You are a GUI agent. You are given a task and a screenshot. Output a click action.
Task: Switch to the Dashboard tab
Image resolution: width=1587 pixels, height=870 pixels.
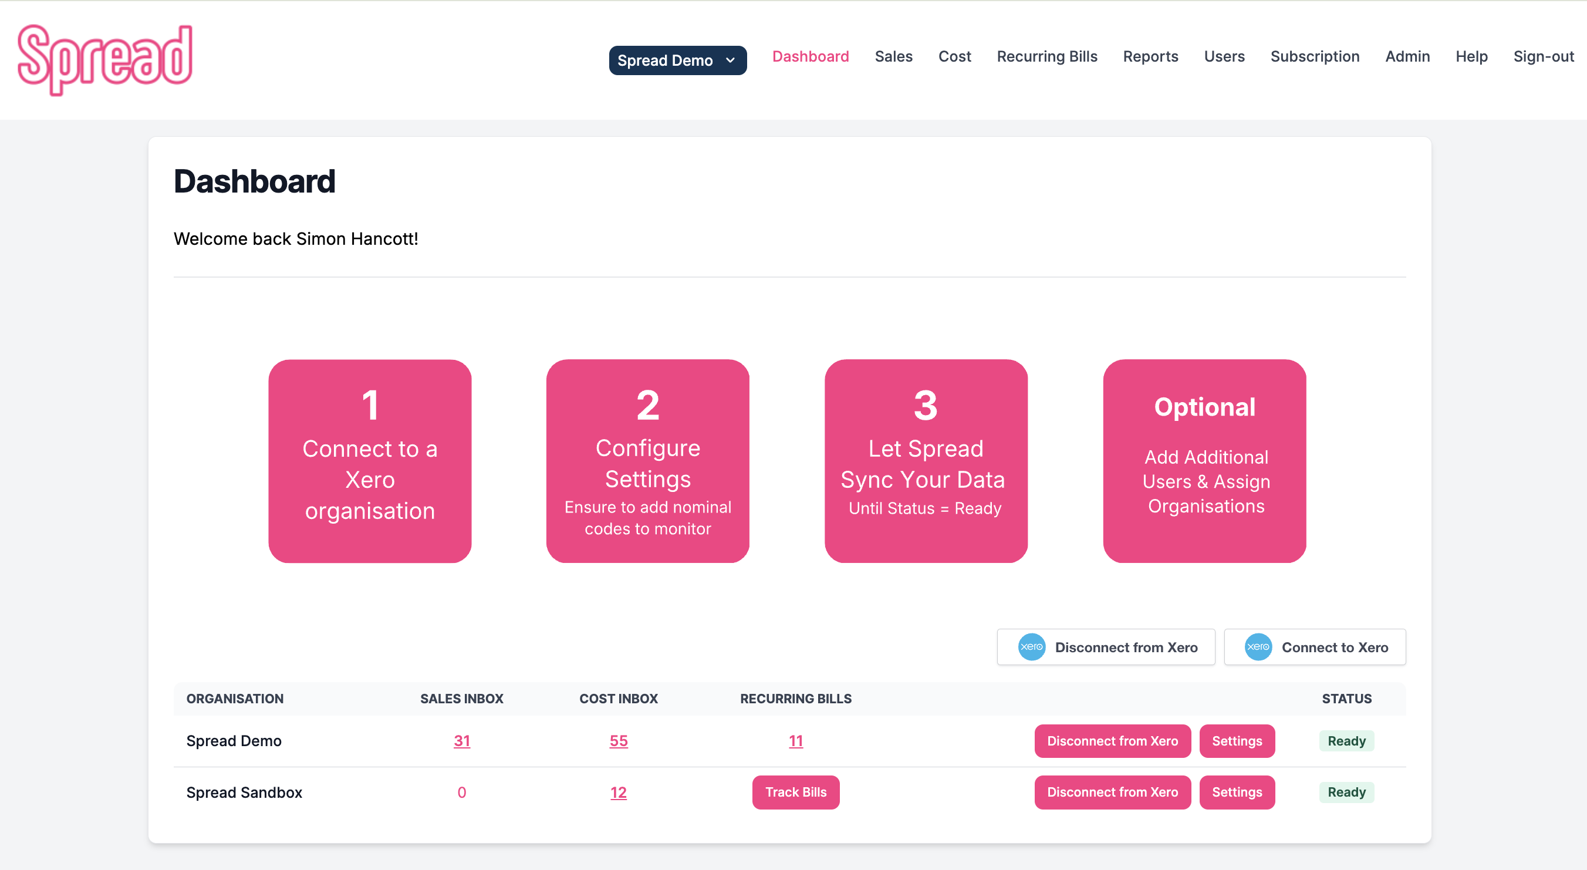(811, 56)
